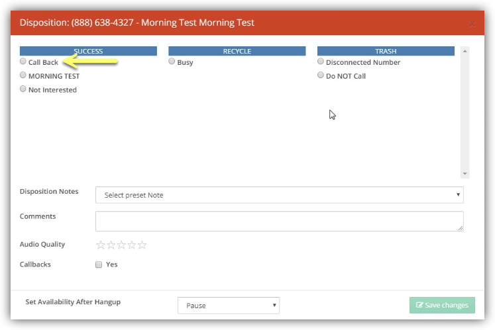The height and width of the screenshot is (330, 495).
Task: Click into the Comments text box
Action: 279,221
